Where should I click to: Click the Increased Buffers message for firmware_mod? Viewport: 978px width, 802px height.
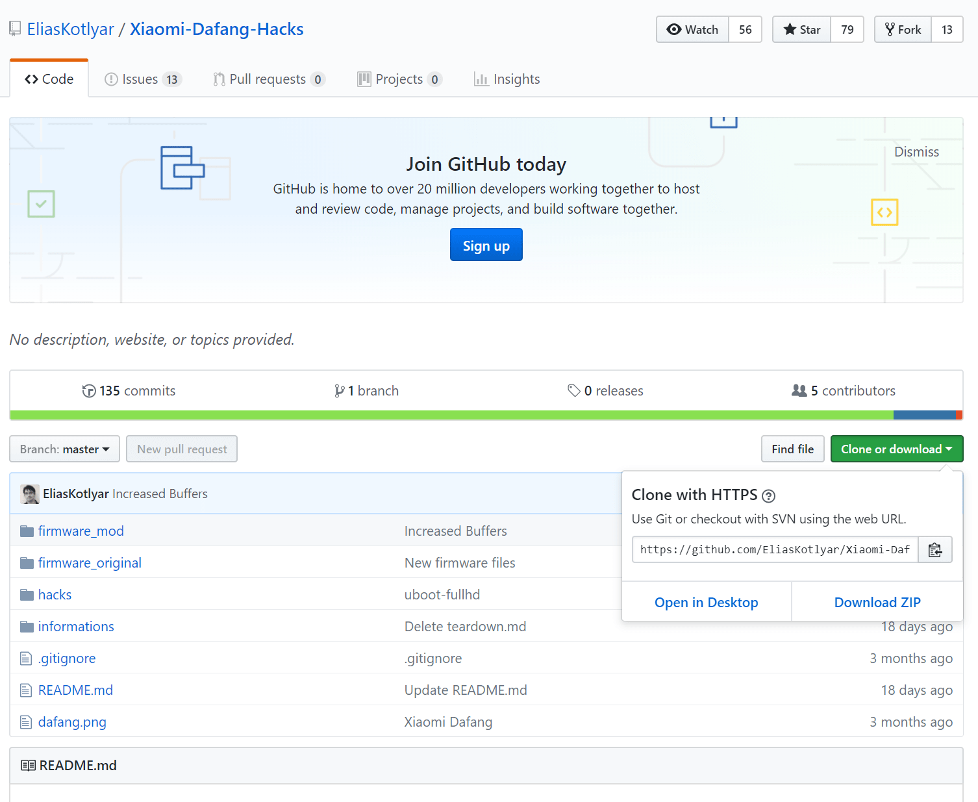(x=456, y=531)
